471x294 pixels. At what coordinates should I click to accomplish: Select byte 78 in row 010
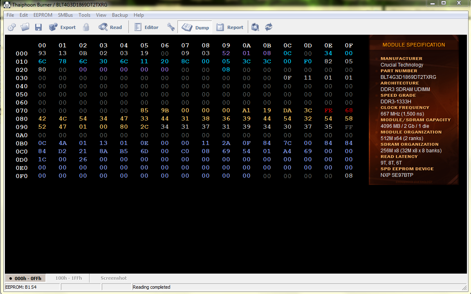coord(63,61)
